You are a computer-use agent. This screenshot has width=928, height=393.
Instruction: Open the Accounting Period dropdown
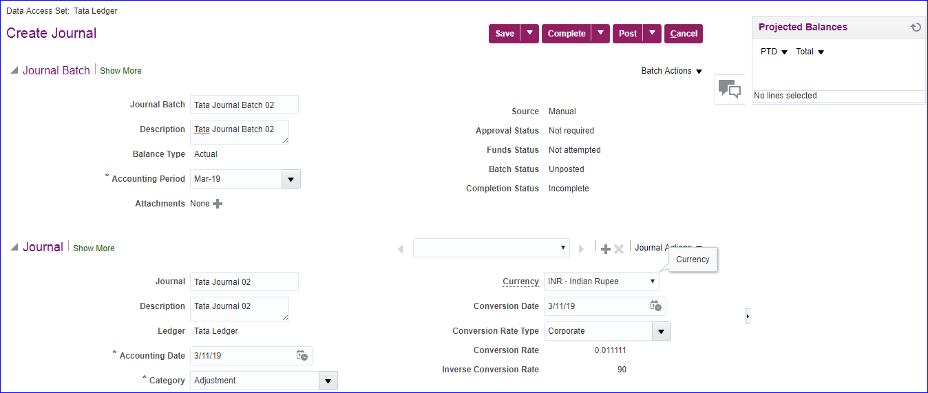(291, 179)
